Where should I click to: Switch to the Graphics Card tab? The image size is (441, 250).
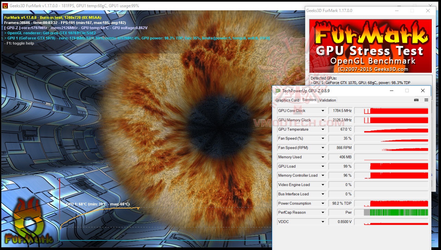pos(287,100)
